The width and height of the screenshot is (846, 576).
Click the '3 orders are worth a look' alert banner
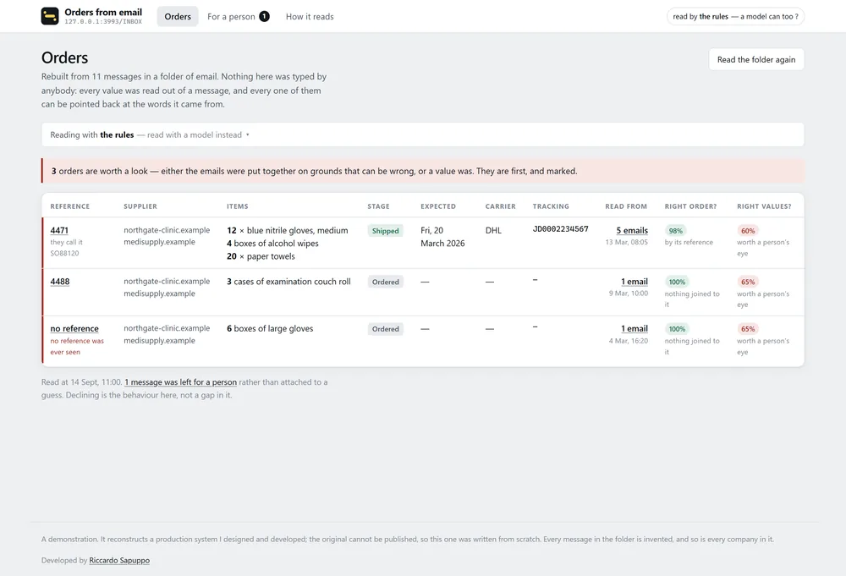coord(422,171)
